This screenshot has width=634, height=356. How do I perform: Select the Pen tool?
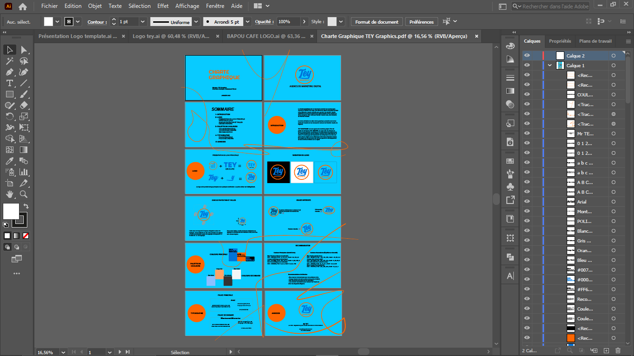(x=9, y=72)
